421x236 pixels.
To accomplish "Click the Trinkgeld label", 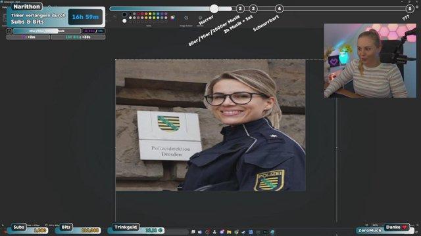I will [x=126, y=227].
